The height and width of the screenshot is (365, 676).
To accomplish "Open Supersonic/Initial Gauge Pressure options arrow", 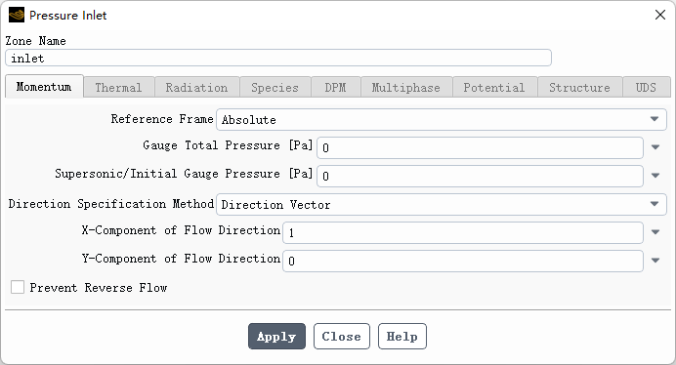I will [655, 176].
